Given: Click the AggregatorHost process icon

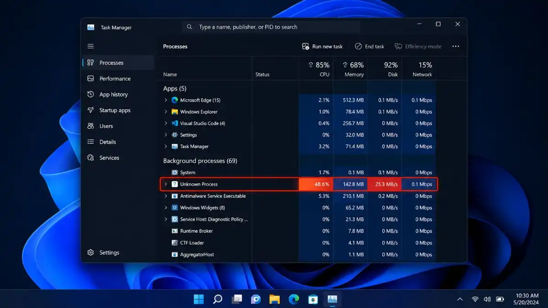Looking at the screenshot, I should 174,255.
